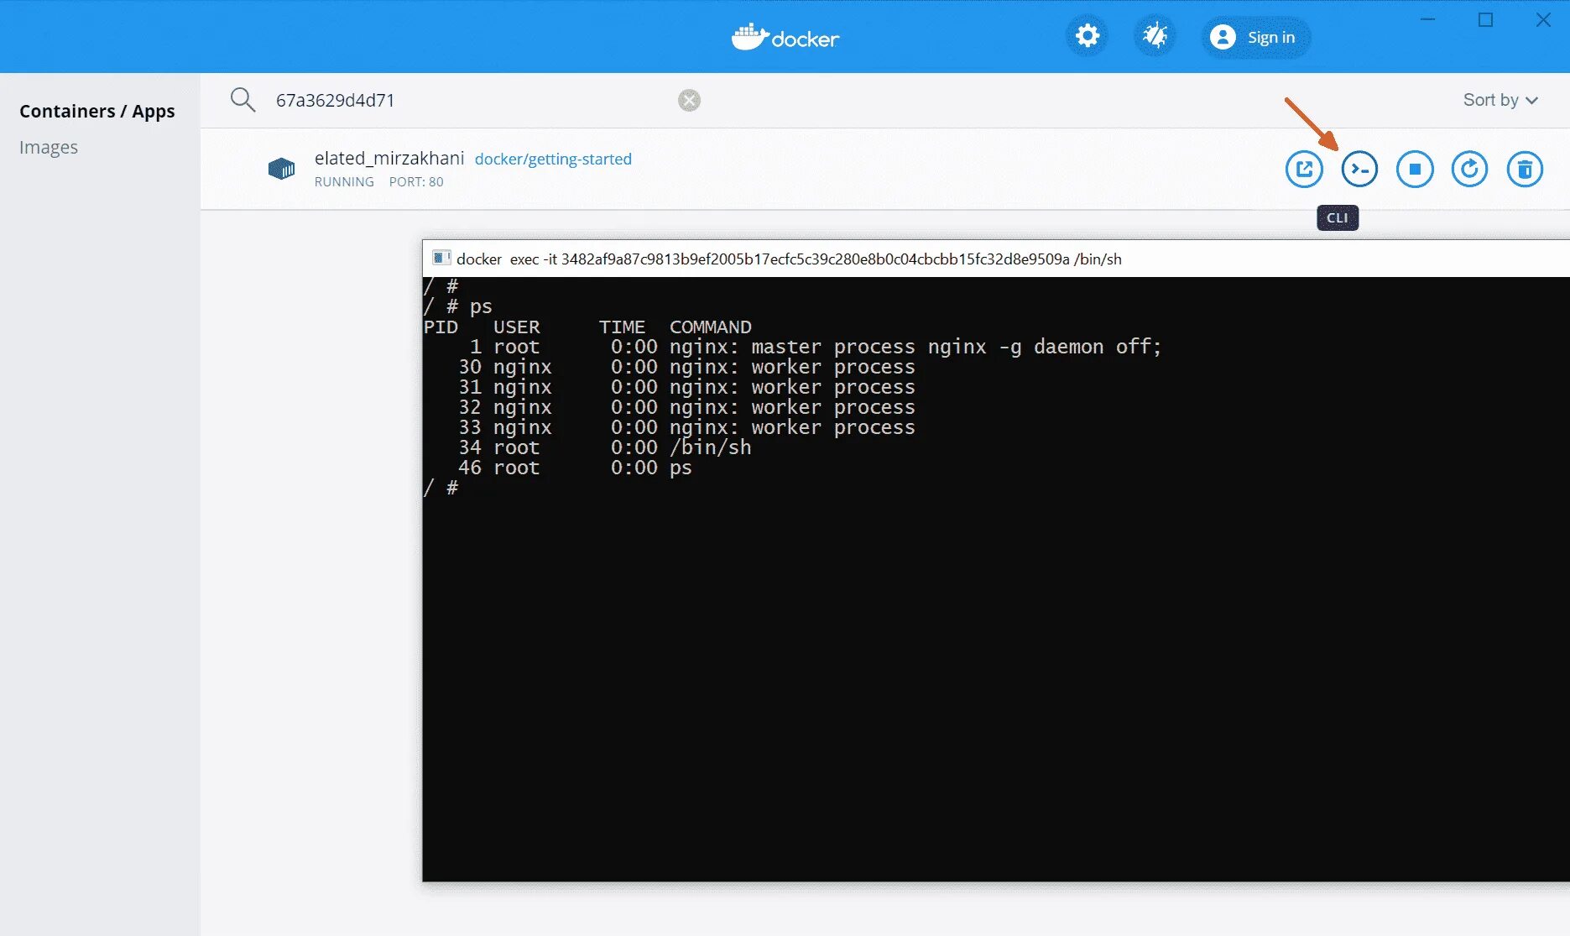Delete the elated_mirzakhani container

click(x=1525, y=170)
